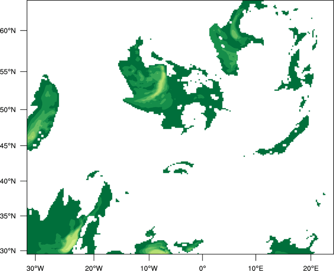Click the 10°W longitude label
This screenshot has width=334, height=271.
[x=149, y=268]
